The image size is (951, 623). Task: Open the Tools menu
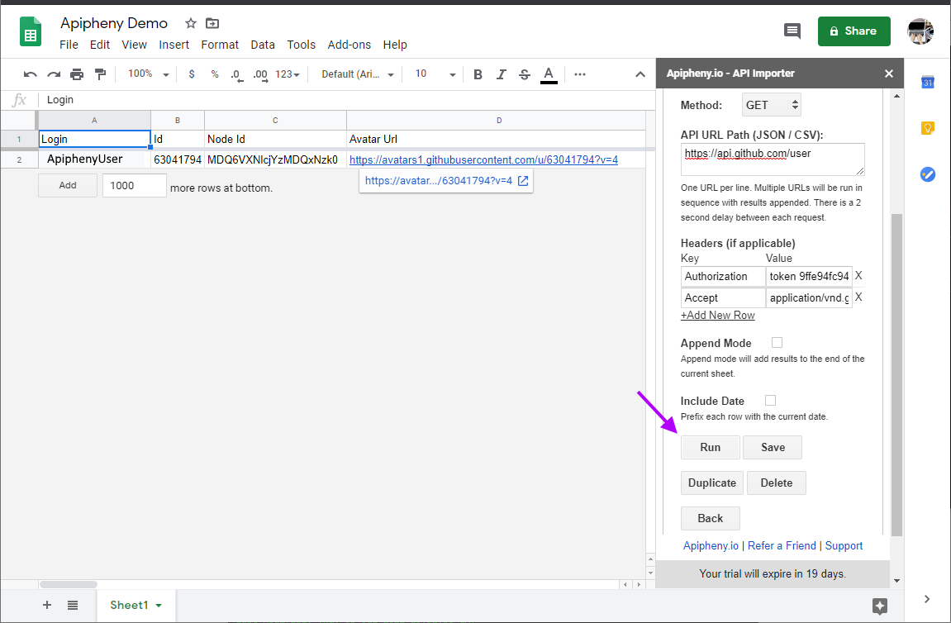[x=301, y=45]
